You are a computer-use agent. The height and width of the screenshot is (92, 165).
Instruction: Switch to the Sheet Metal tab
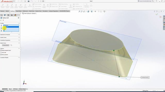coord(19,11)
